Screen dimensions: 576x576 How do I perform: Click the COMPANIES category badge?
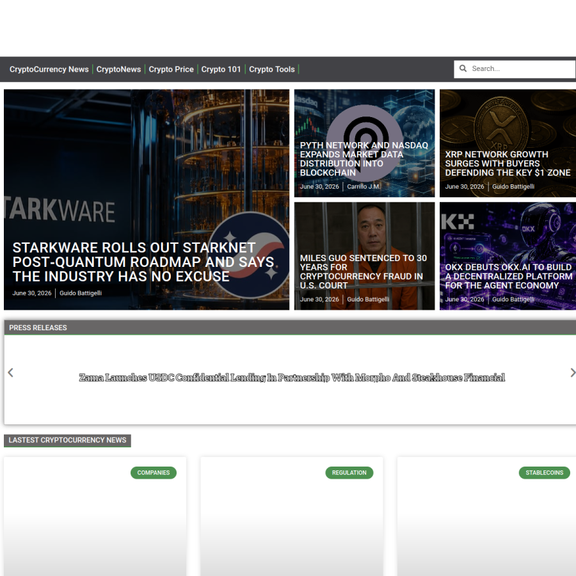pos(154,472)
